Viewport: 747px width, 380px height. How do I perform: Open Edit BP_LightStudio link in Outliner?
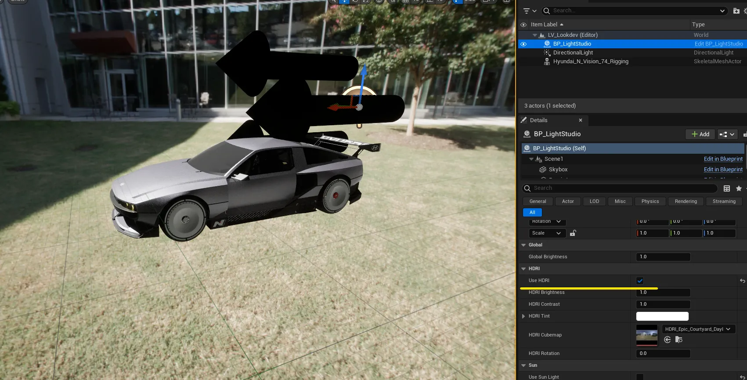point(719,44)
